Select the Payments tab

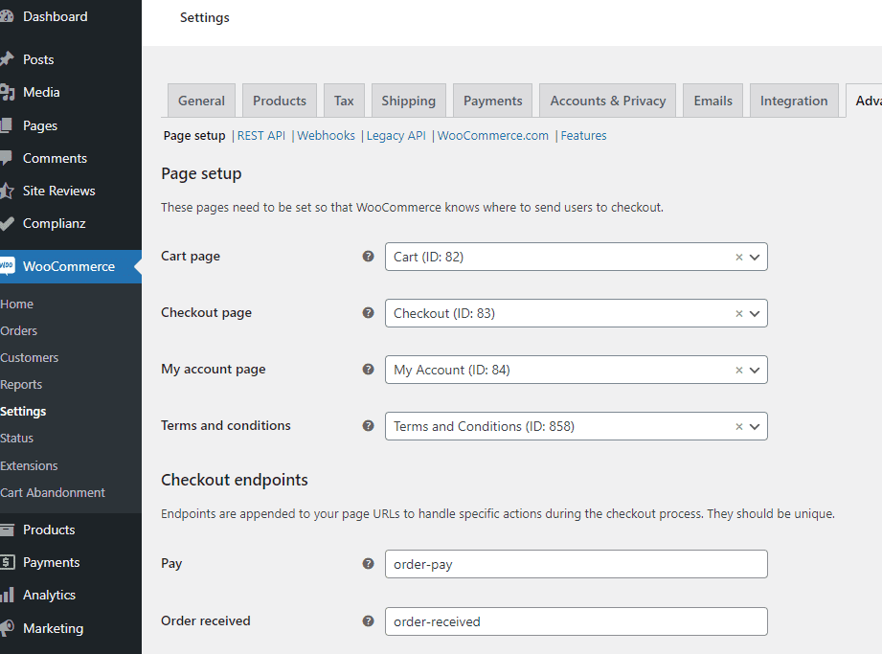point(492,101)
